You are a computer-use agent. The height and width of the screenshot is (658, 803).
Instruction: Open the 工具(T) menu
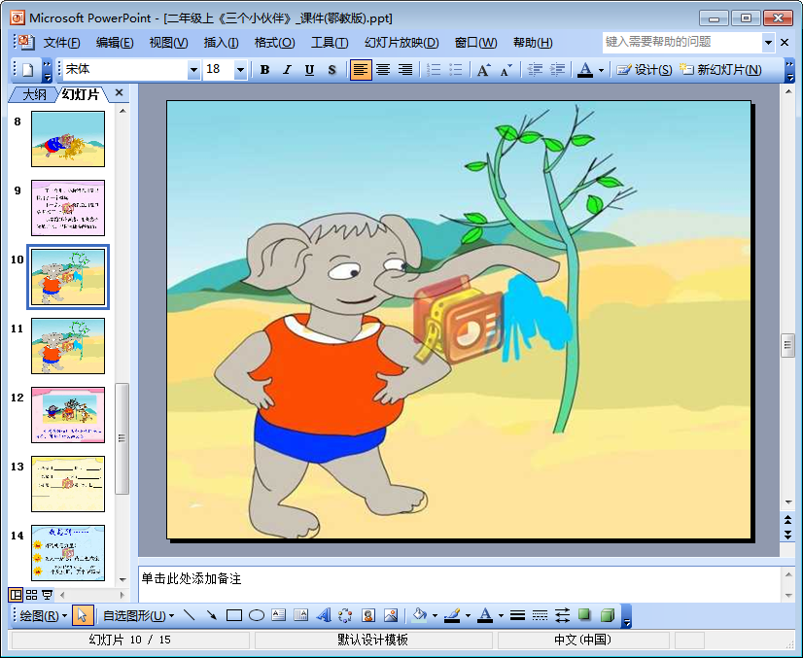coord(330,43)
